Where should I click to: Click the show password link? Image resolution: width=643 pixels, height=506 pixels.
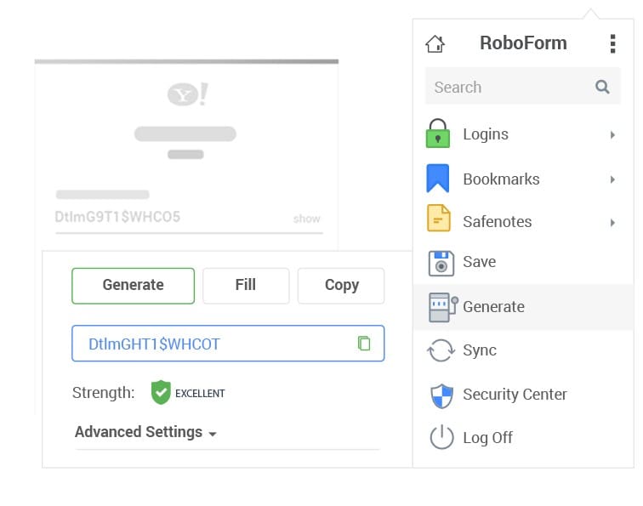307,219
